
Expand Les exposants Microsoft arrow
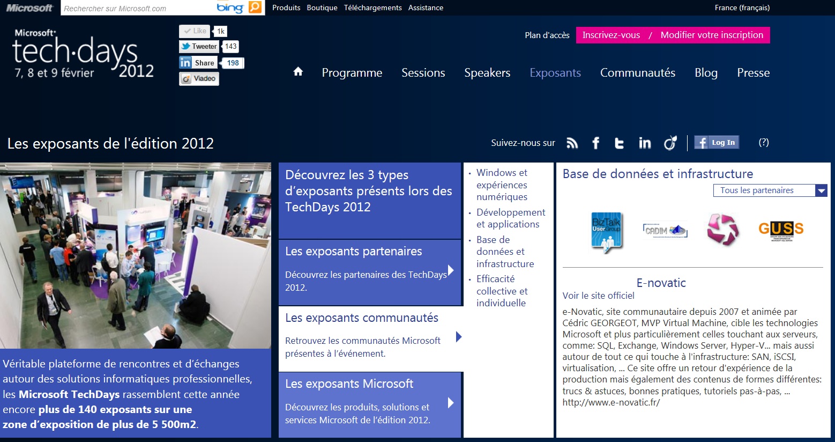pyautogui.click(x=451, y=403)
